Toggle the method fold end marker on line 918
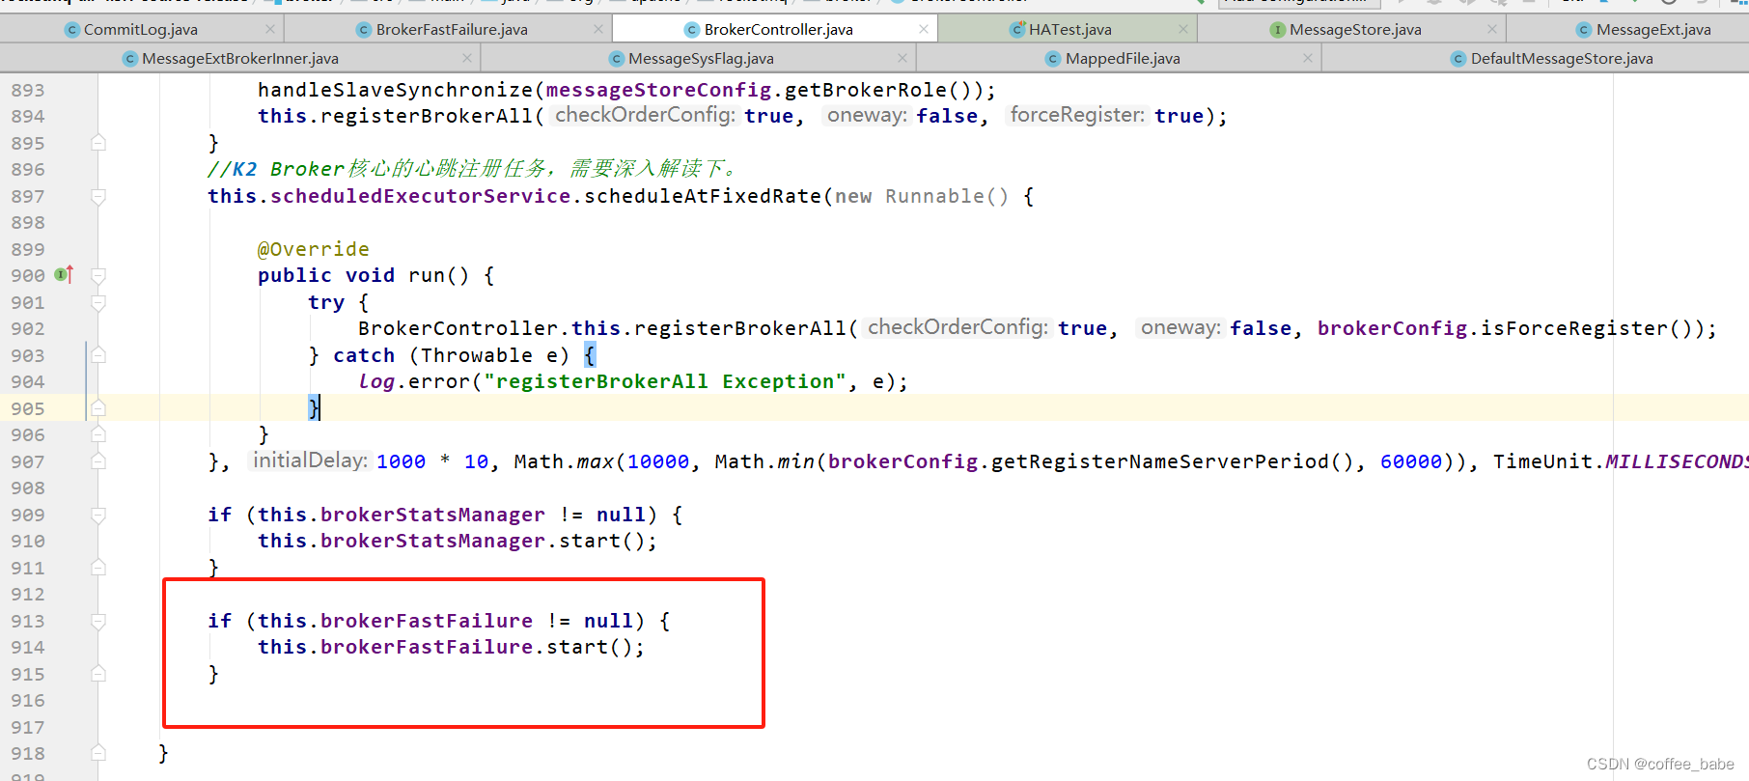The height and width of the screenshot is (781, 1749). [98, 753]
